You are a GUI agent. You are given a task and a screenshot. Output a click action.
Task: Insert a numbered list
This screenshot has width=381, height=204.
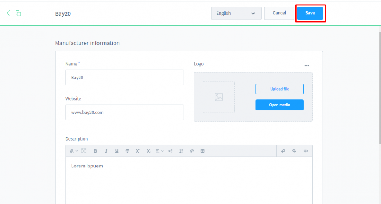181,151
